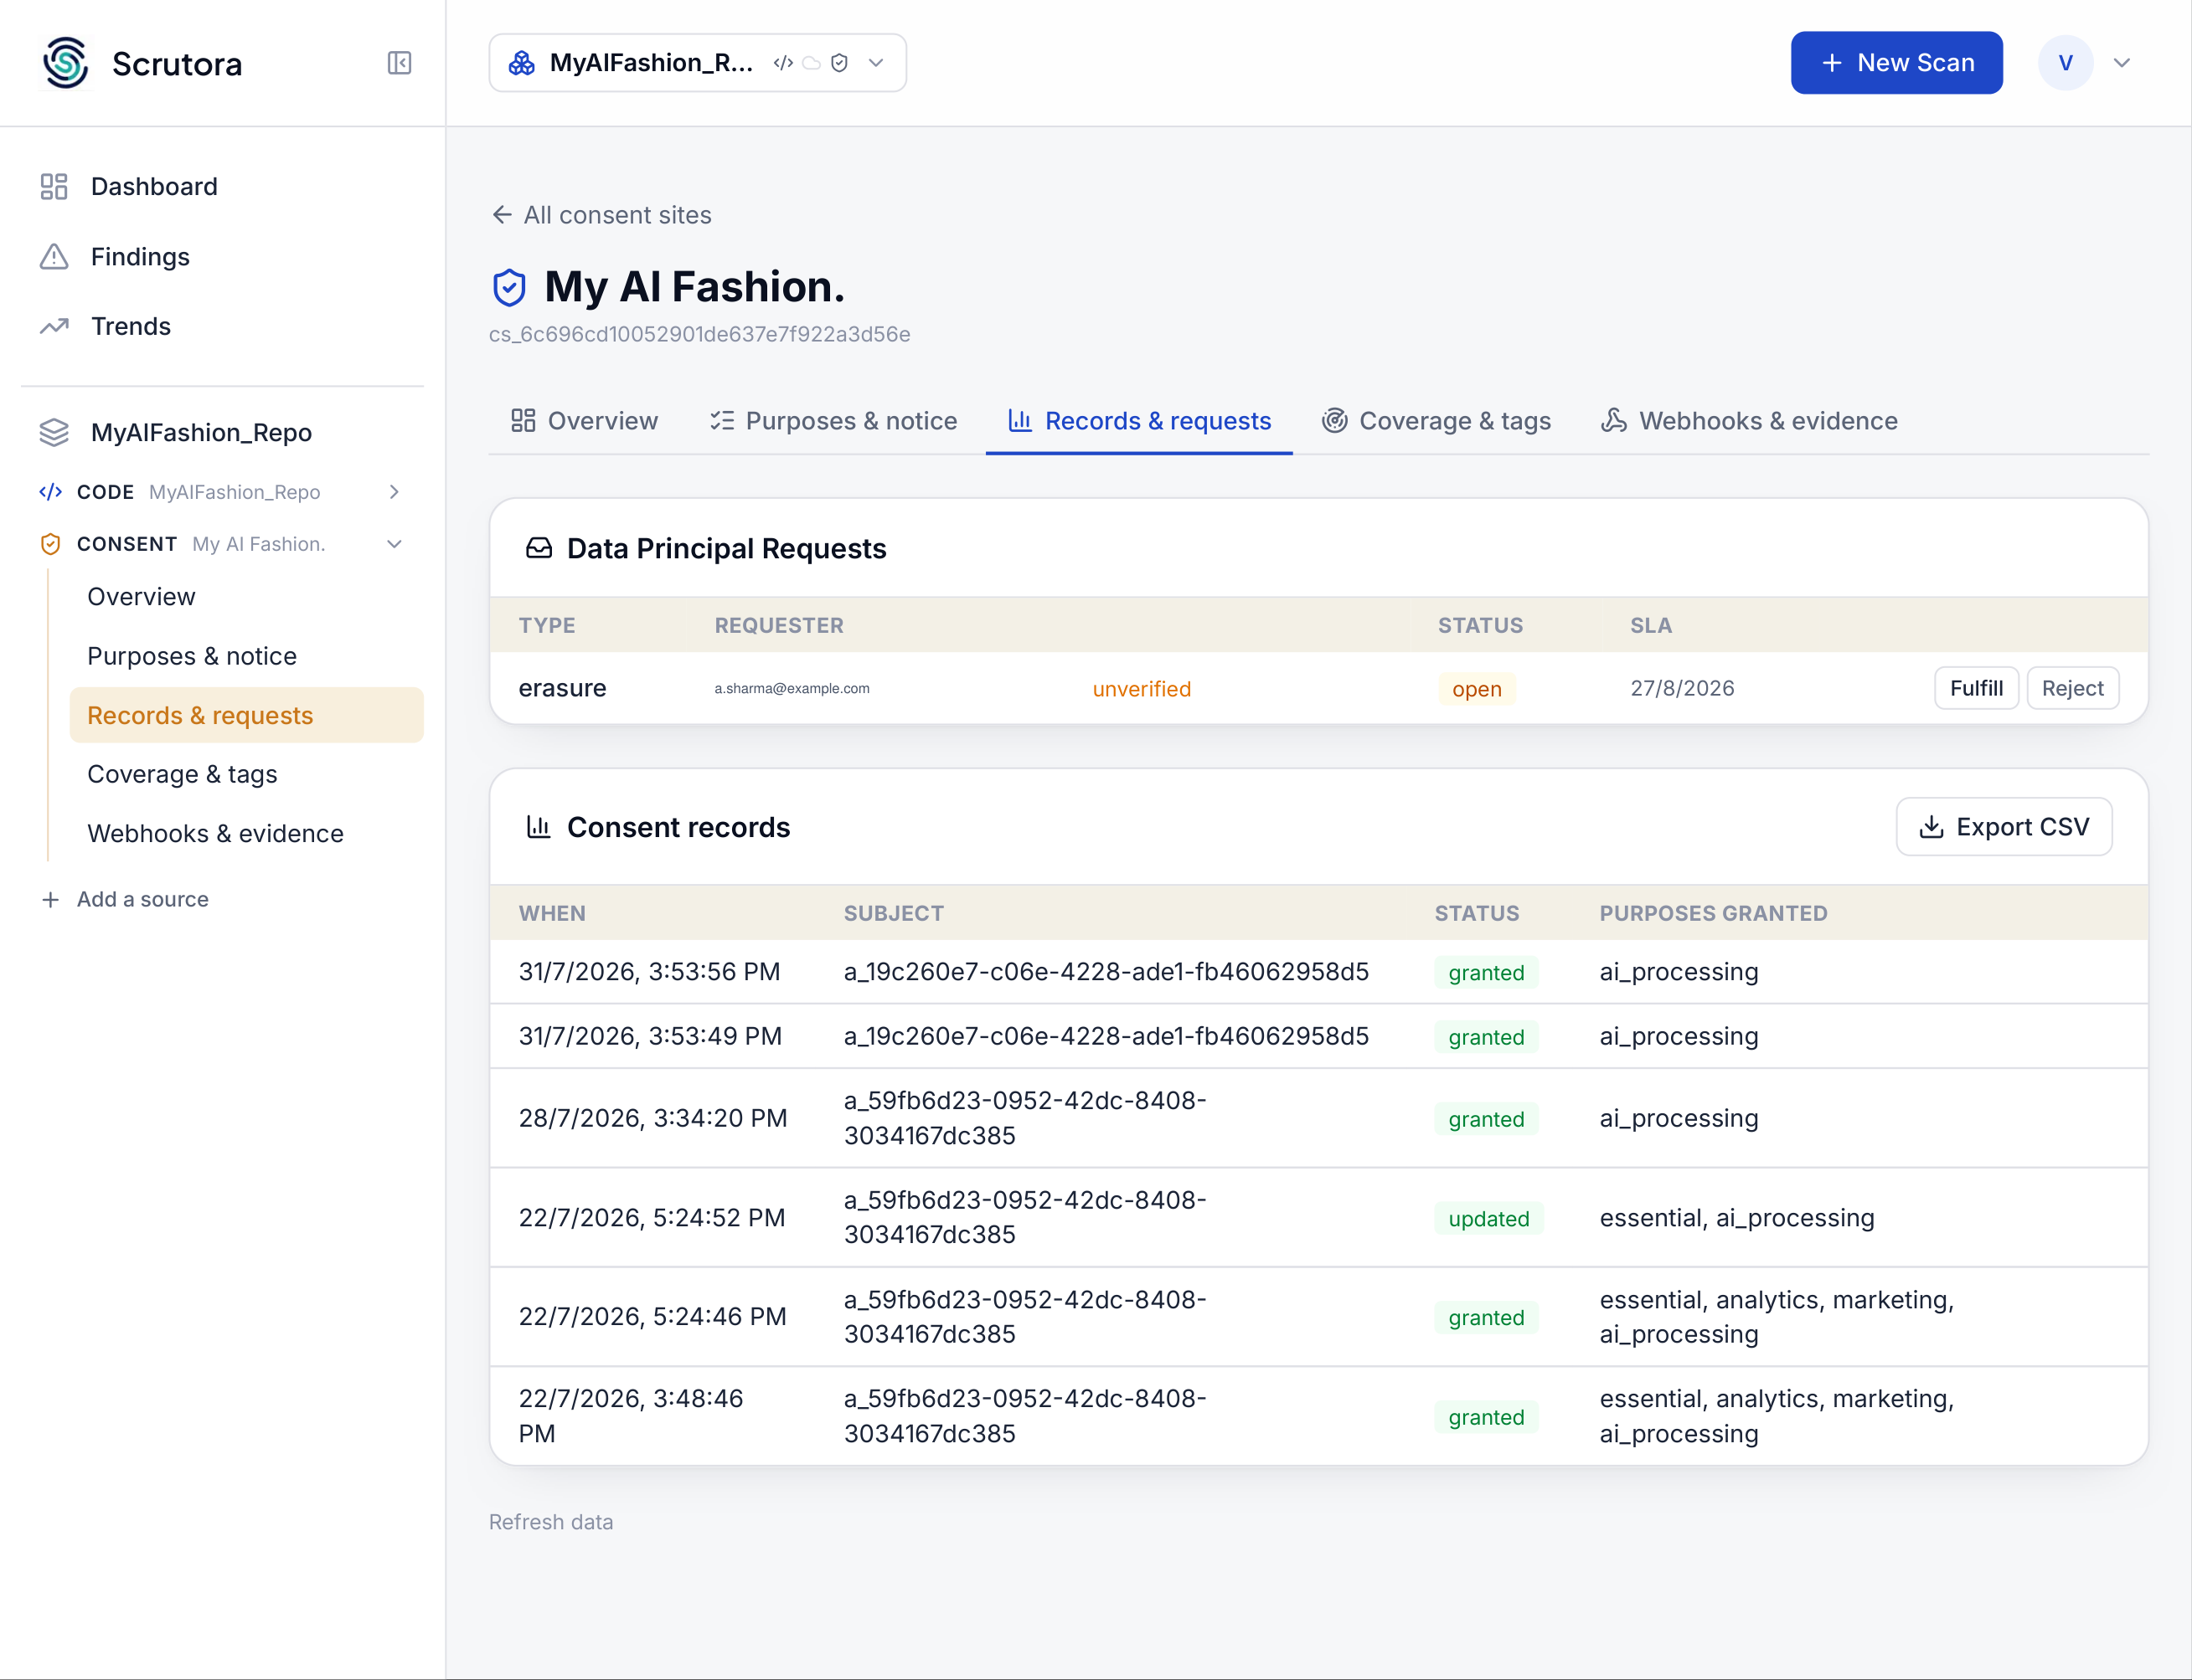Screen dimensions: 2192x1680
Task: Open the user account menu chevron
Action: point(2121,63)
